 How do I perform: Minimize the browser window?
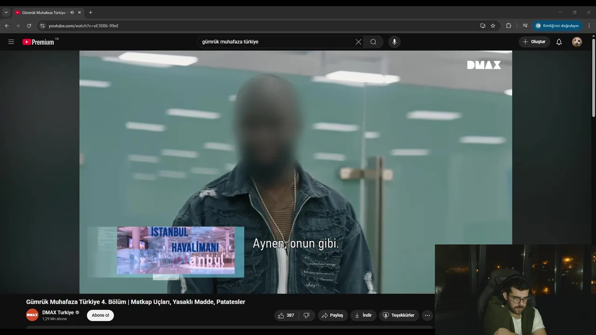click(x=560, y=13)
